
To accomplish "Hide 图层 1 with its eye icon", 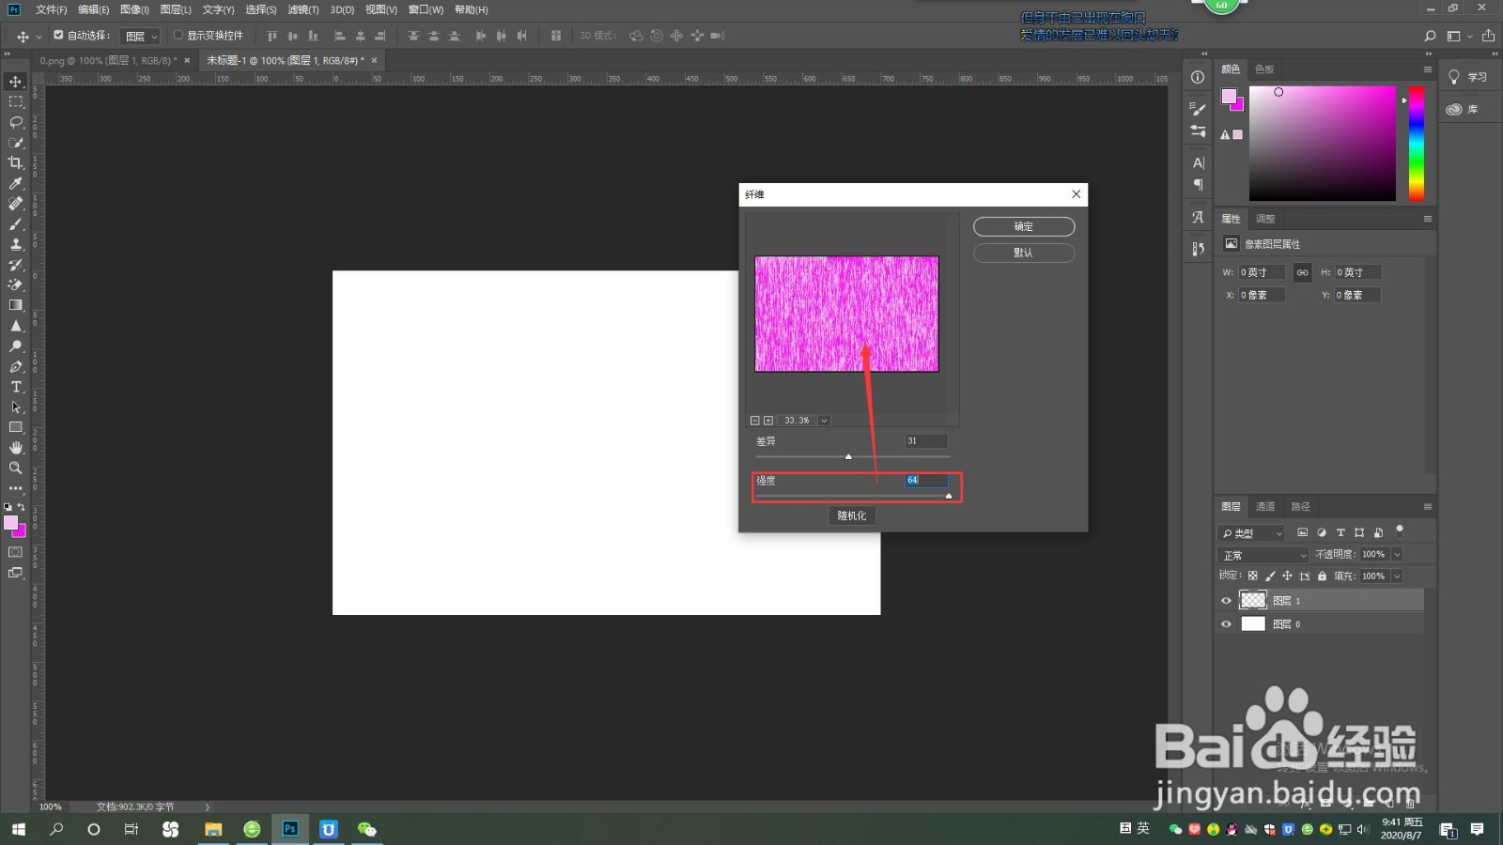I will tap(1226, 601).
